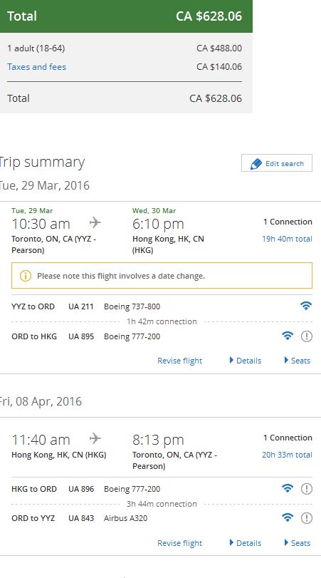Click the Wi-Fi icon for flight UA 895

point(288,336)
